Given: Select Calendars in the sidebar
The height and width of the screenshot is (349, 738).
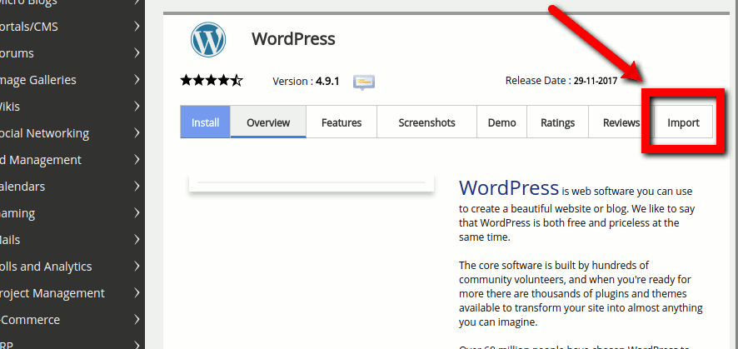Looking at the screenshot, I should coord(22,187).
